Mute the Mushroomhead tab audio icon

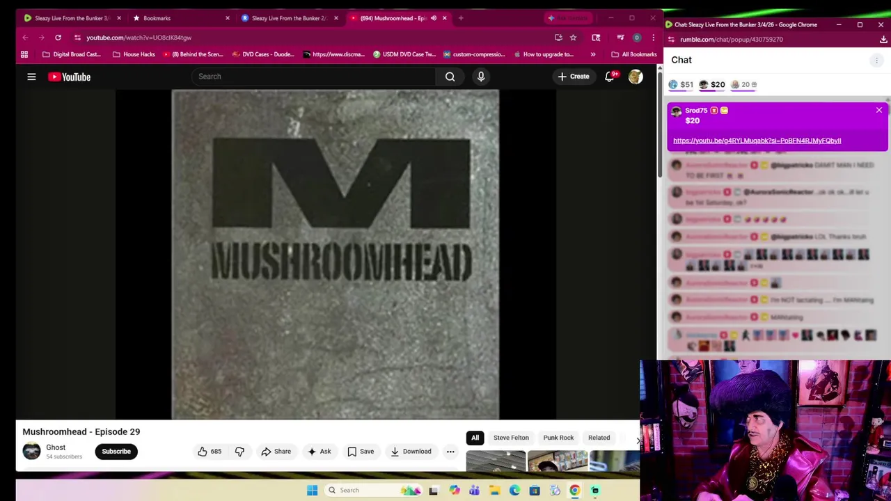(x=433, y=18)
